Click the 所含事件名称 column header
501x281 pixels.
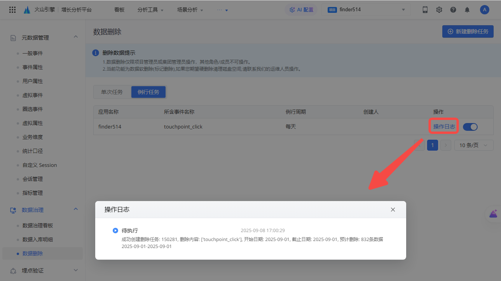click(179, 112)
